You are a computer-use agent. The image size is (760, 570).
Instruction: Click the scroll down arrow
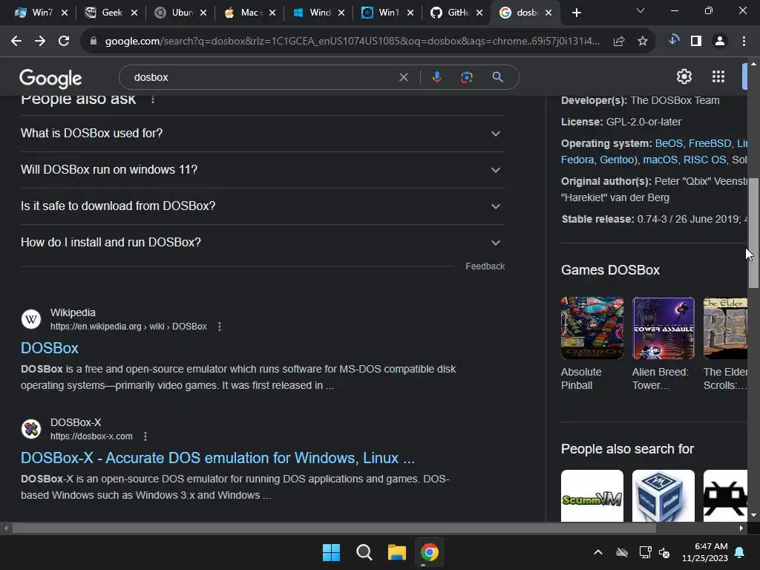753,516
